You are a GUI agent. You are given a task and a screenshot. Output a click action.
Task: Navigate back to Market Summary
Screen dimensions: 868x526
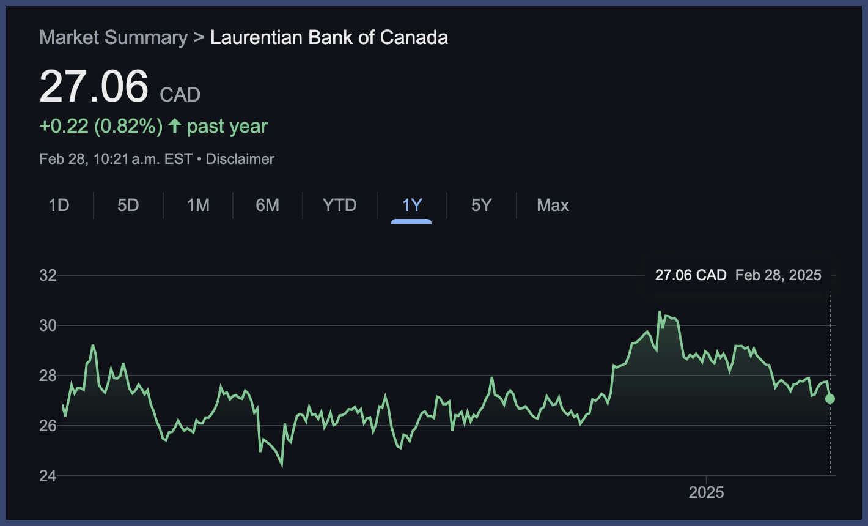(x=113, y=37)
